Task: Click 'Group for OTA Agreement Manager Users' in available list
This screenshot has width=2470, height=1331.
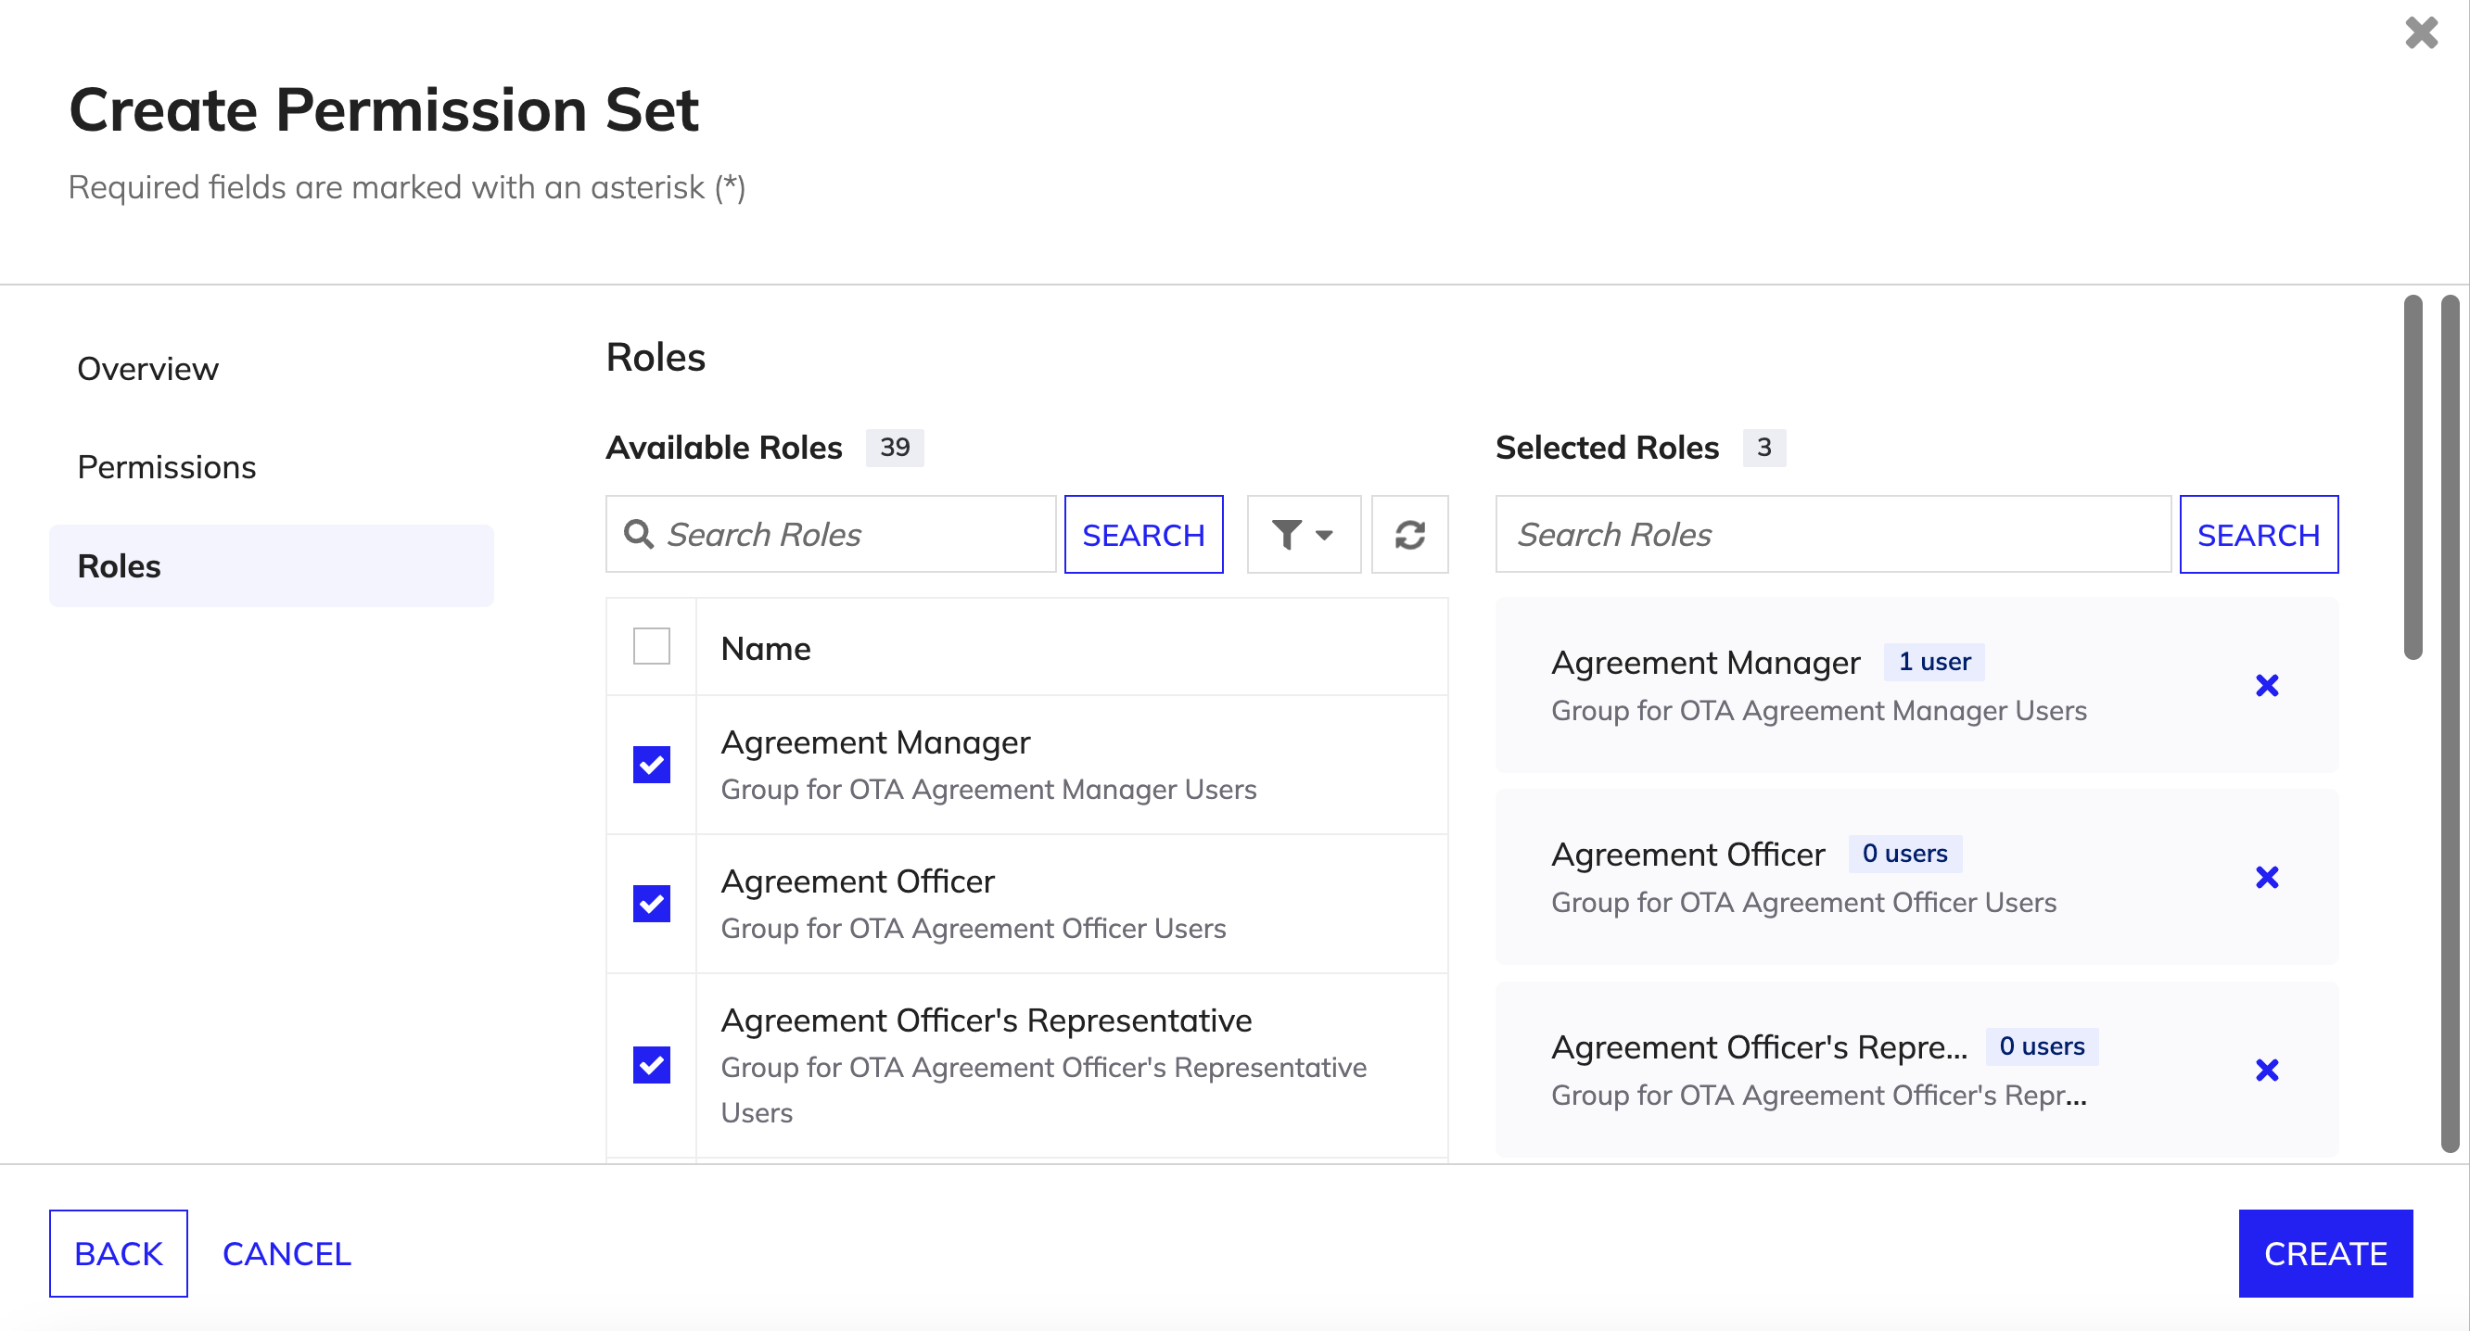Action: click(987, 789)
